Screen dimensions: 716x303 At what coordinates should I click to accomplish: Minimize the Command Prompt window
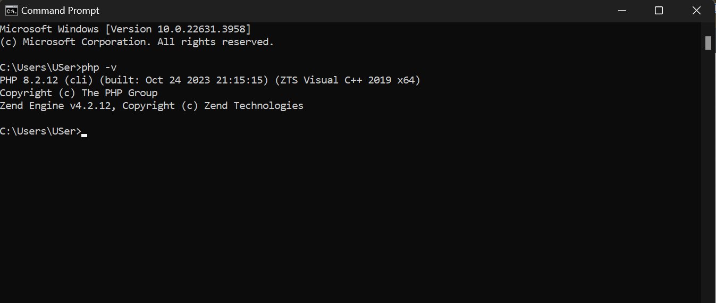point(621,11)
